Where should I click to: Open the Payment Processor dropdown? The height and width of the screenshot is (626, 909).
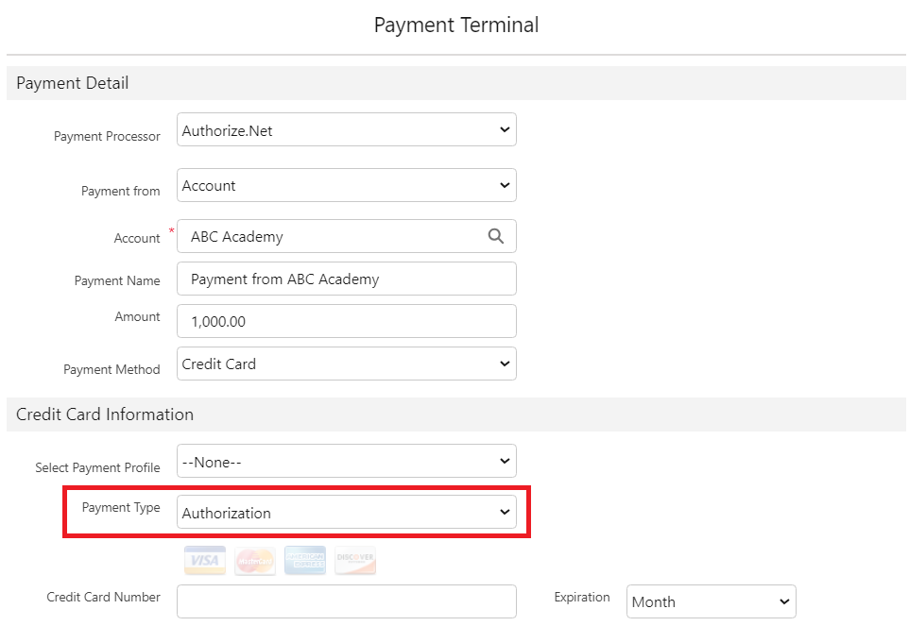[x=346, y=130]
